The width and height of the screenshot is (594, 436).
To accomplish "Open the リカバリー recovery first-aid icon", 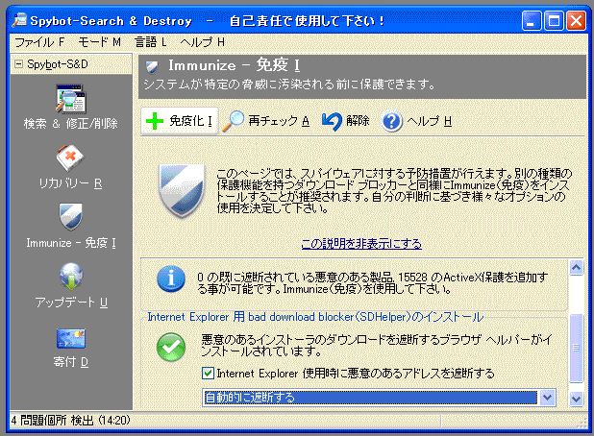I will click(70, 157).
